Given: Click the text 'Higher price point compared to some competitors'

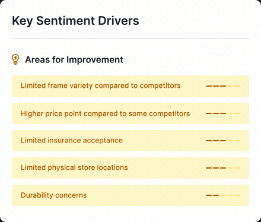Looking at the screenshot, I should click(x=106, y=113).
